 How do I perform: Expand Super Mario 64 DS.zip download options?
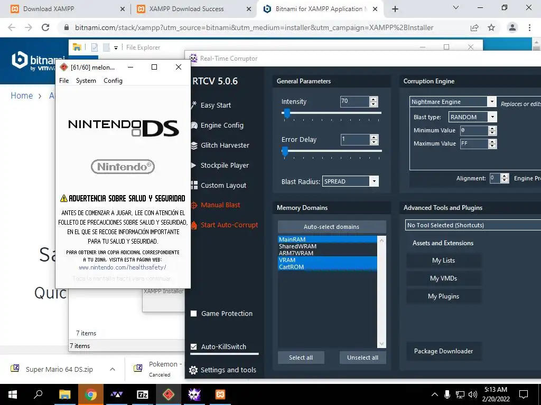coord(113,369)
